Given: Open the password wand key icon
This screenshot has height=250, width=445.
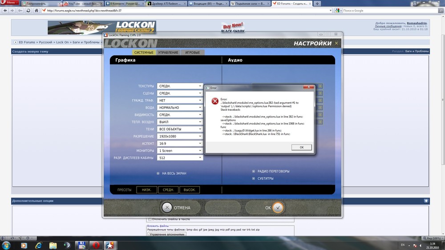Looking at the screenshot, I should tap(20, 11).
